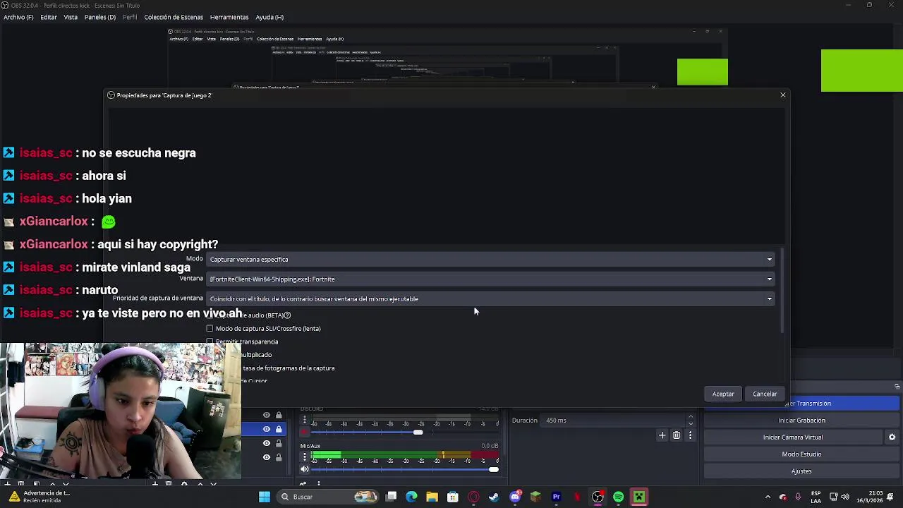The height and width of the screenshot is (508, 903).
Task: Open the Perfil menu
Action: point(130,17)
